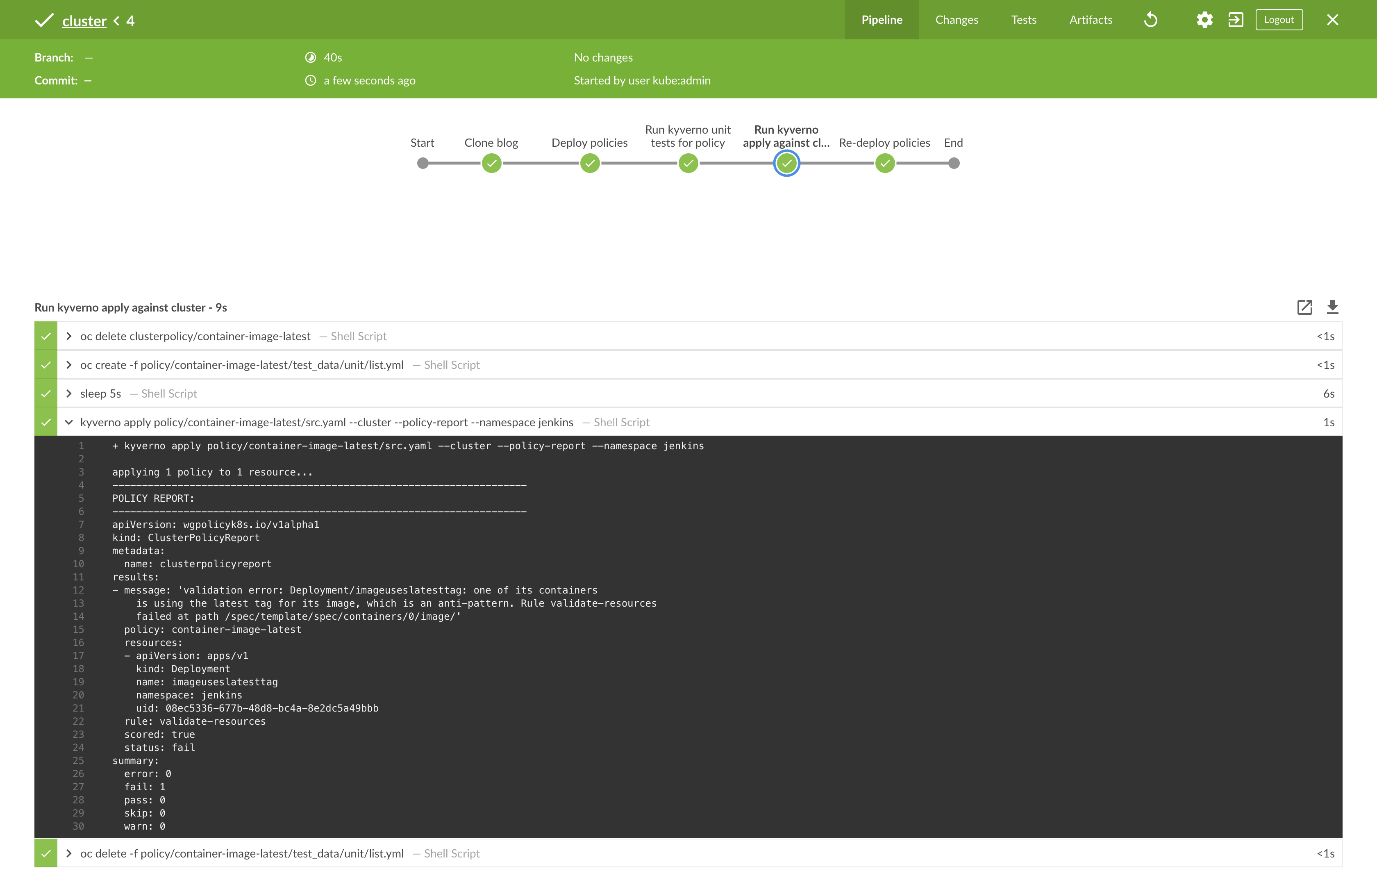Screen dimensions: 1377x887
Task: Open the cluster pipeline link
Action: point(84,21)
